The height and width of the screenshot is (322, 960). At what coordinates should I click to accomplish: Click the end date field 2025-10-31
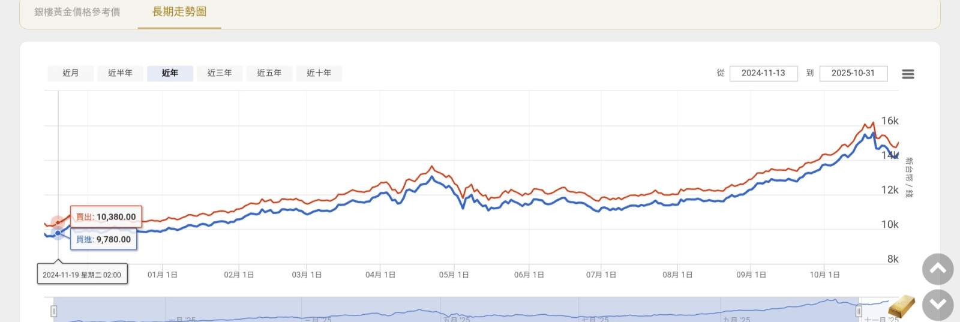[x=853, y=73]
